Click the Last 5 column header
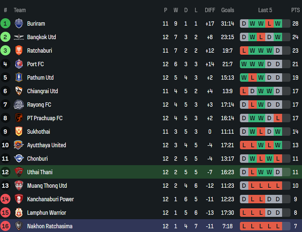 pos(265,10)
